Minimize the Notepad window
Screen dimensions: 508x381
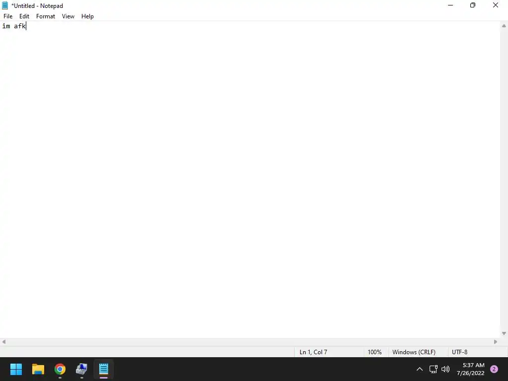(450, 5)
